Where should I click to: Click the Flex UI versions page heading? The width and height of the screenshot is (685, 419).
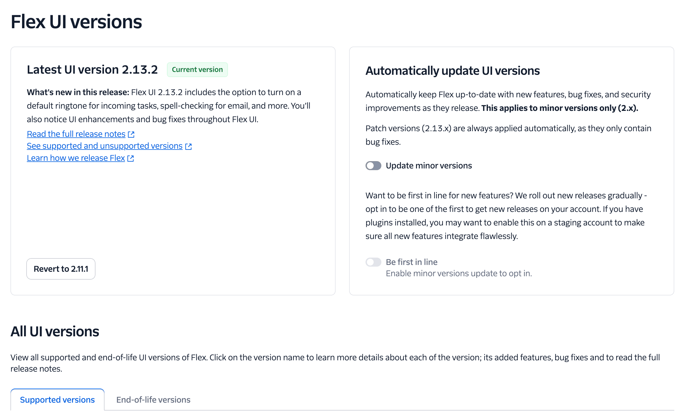click(76, 22)
